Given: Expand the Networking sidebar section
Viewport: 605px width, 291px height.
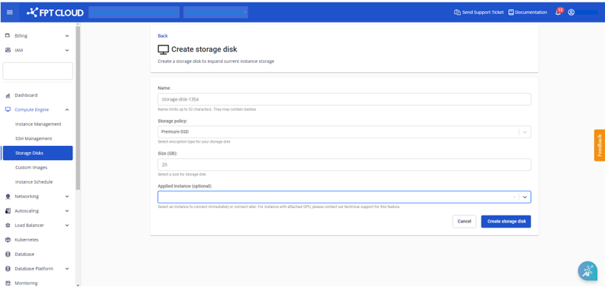Looking at the screenshot, I should (67, 197).
